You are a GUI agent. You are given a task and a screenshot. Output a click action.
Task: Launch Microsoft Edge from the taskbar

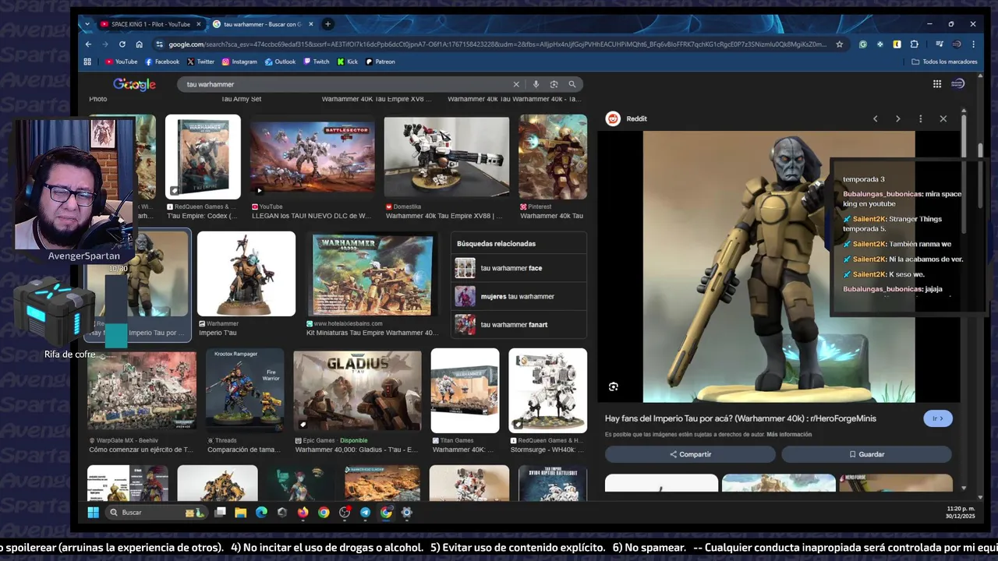pos(261,512)
